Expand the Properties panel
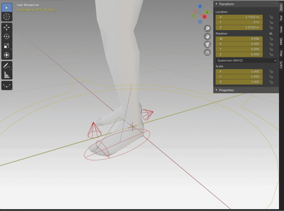Viewport: 284px width, 211px height. coord(226,90)
